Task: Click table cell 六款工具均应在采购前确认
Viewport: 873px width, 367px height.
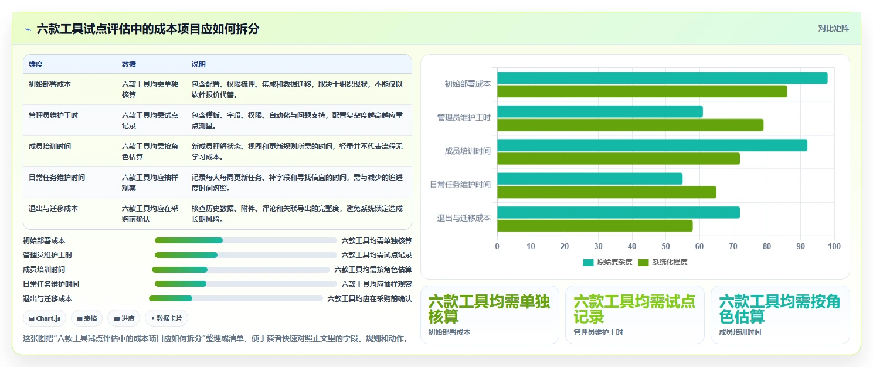Action: 150,213
